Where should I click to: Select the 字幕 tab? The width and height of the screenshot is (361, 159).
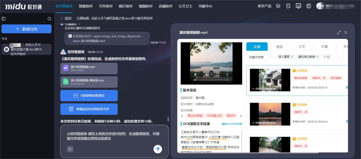324,47
